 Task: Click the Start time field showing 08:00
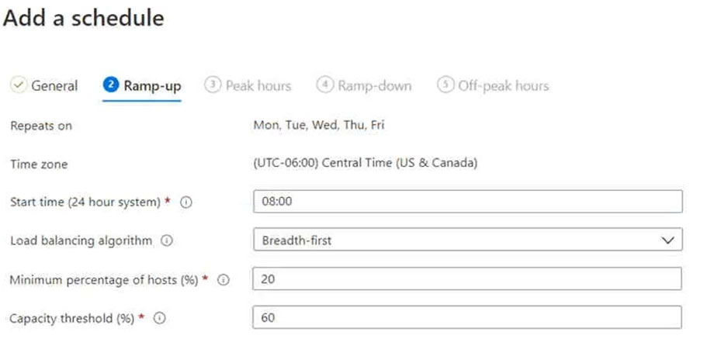(467, 202)
